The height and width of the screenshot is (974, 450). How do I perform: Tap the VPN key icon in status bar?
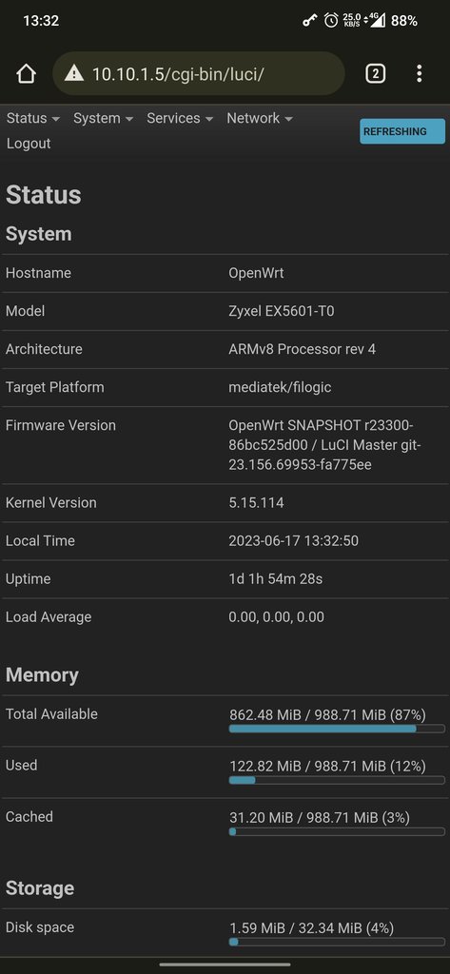309,21
